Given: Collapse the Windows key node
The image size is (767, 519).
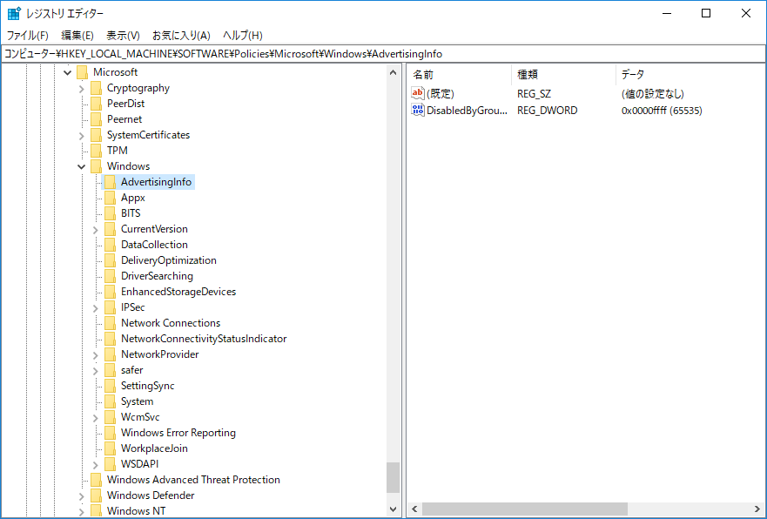Looking at the screenshot, I should (82, 166).
